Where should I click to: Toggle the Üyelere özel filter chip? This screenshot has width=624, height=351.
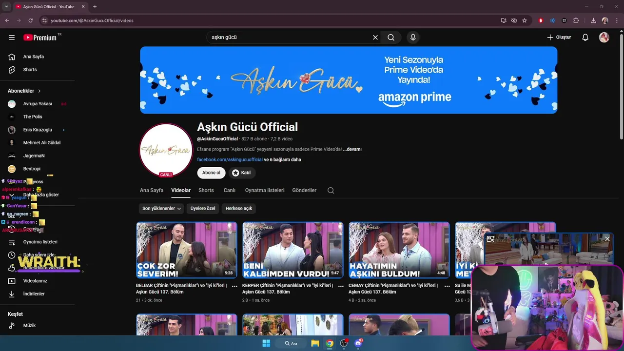[x=203, y=209]
